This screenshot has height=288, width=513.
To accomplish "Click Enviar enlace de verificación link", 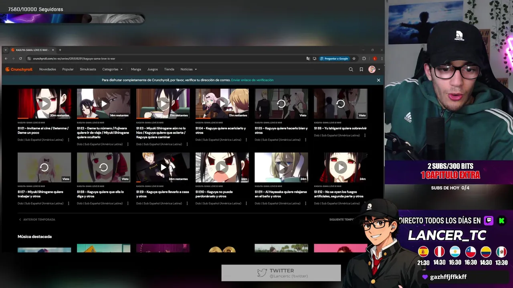I will [252, 80].
